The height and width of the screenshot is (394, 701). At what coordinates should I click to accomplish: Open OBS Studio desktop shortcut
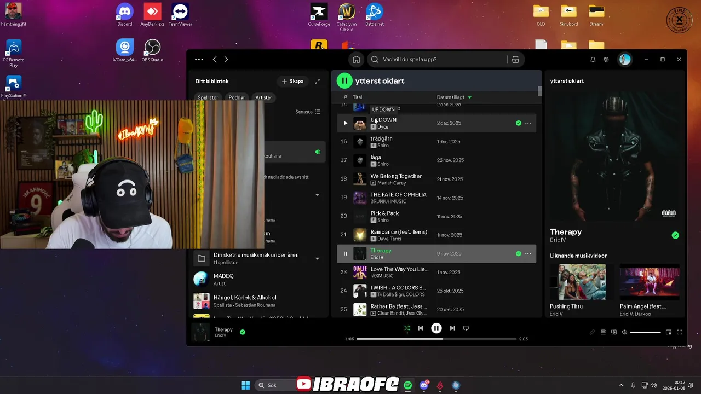(x=152, y=50)
